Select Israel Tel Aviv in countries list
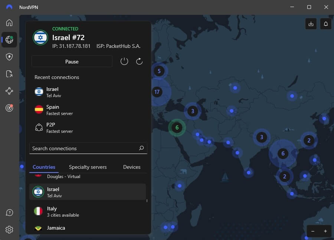334x240 pixels. pyautogui.click(x=87, y=192)
